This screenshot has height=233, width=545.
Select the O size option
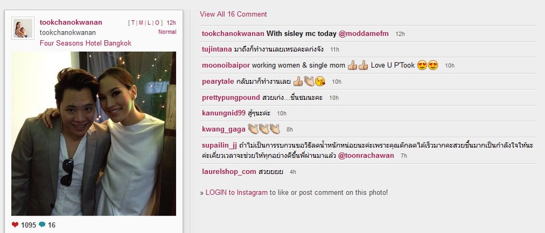pyautogui.click(x=157, y=23)
